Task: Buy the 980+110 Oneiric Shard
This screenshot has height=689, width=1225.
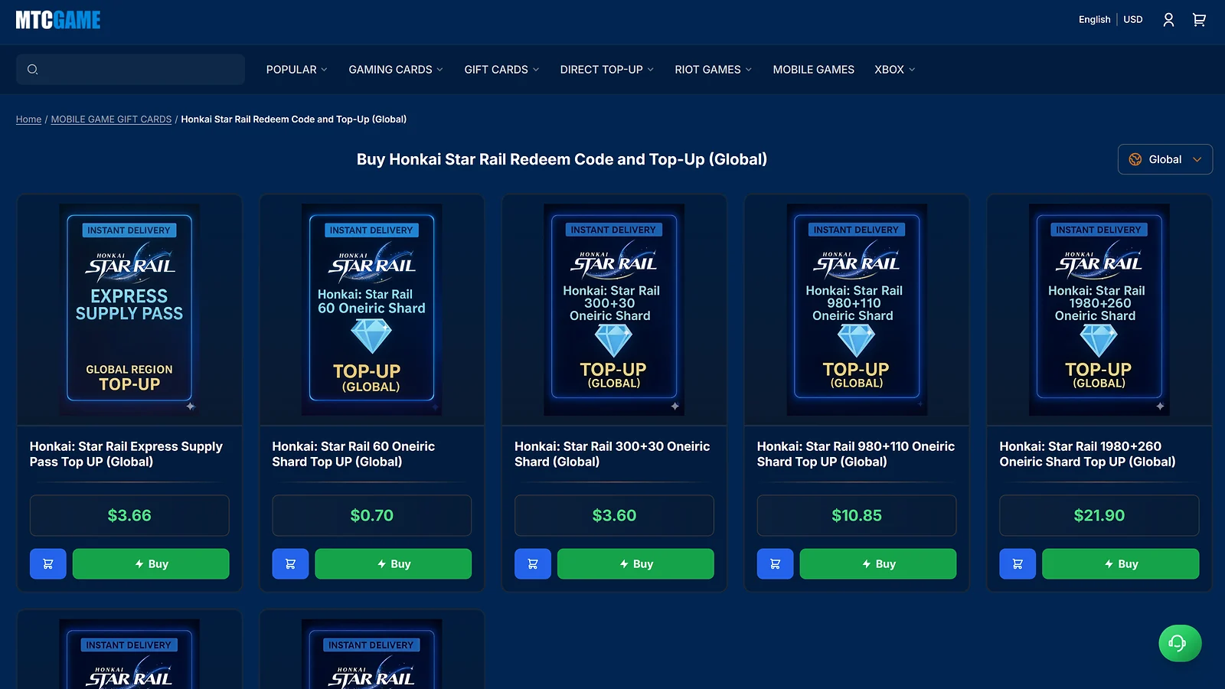Action: coord(878,564)
